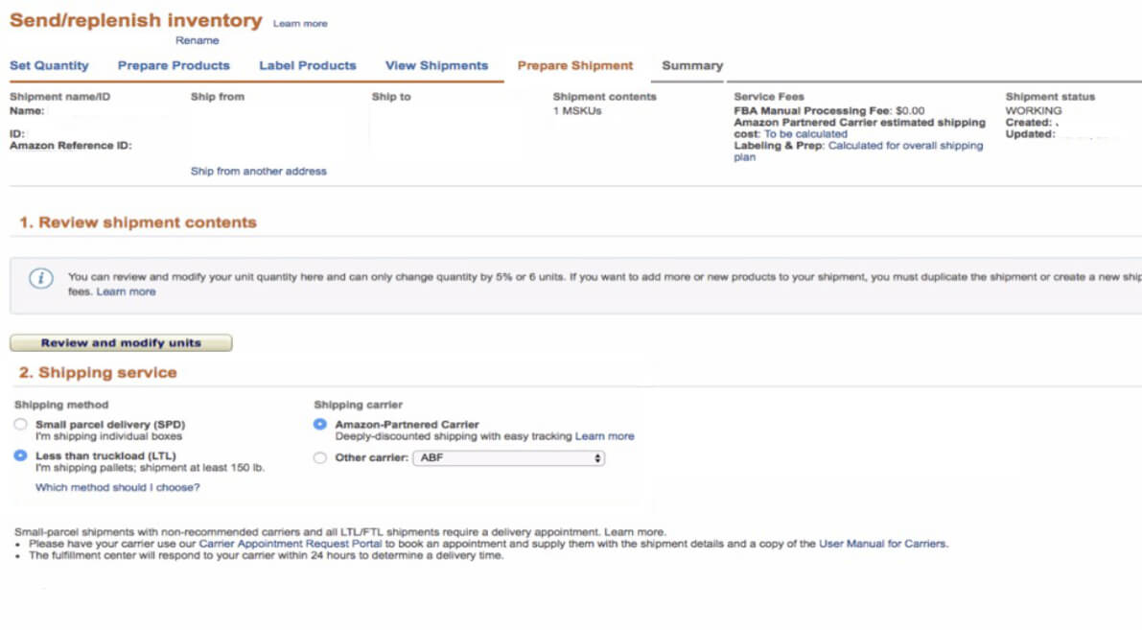Click the Review and modify units button
This screenshot has width=1142, height=630.
pos(120,342)
